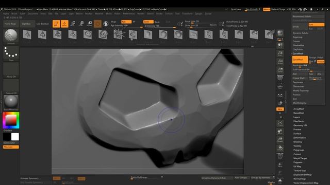Toggle the DynaMesh Project option
Viewport: 330px width, 185px height.
[321, 62]
